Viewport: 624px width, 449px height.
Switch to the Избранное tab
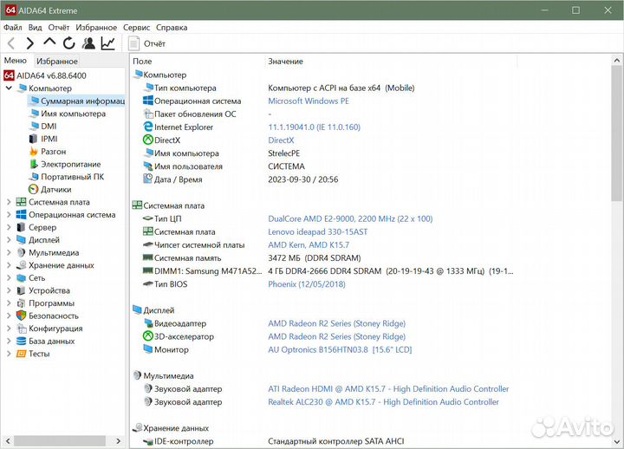(57, 61)
